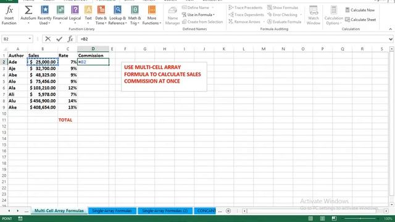
Task: Switch to the Single-Array Formulas (2) sheet tab
Action: (165, 211)
